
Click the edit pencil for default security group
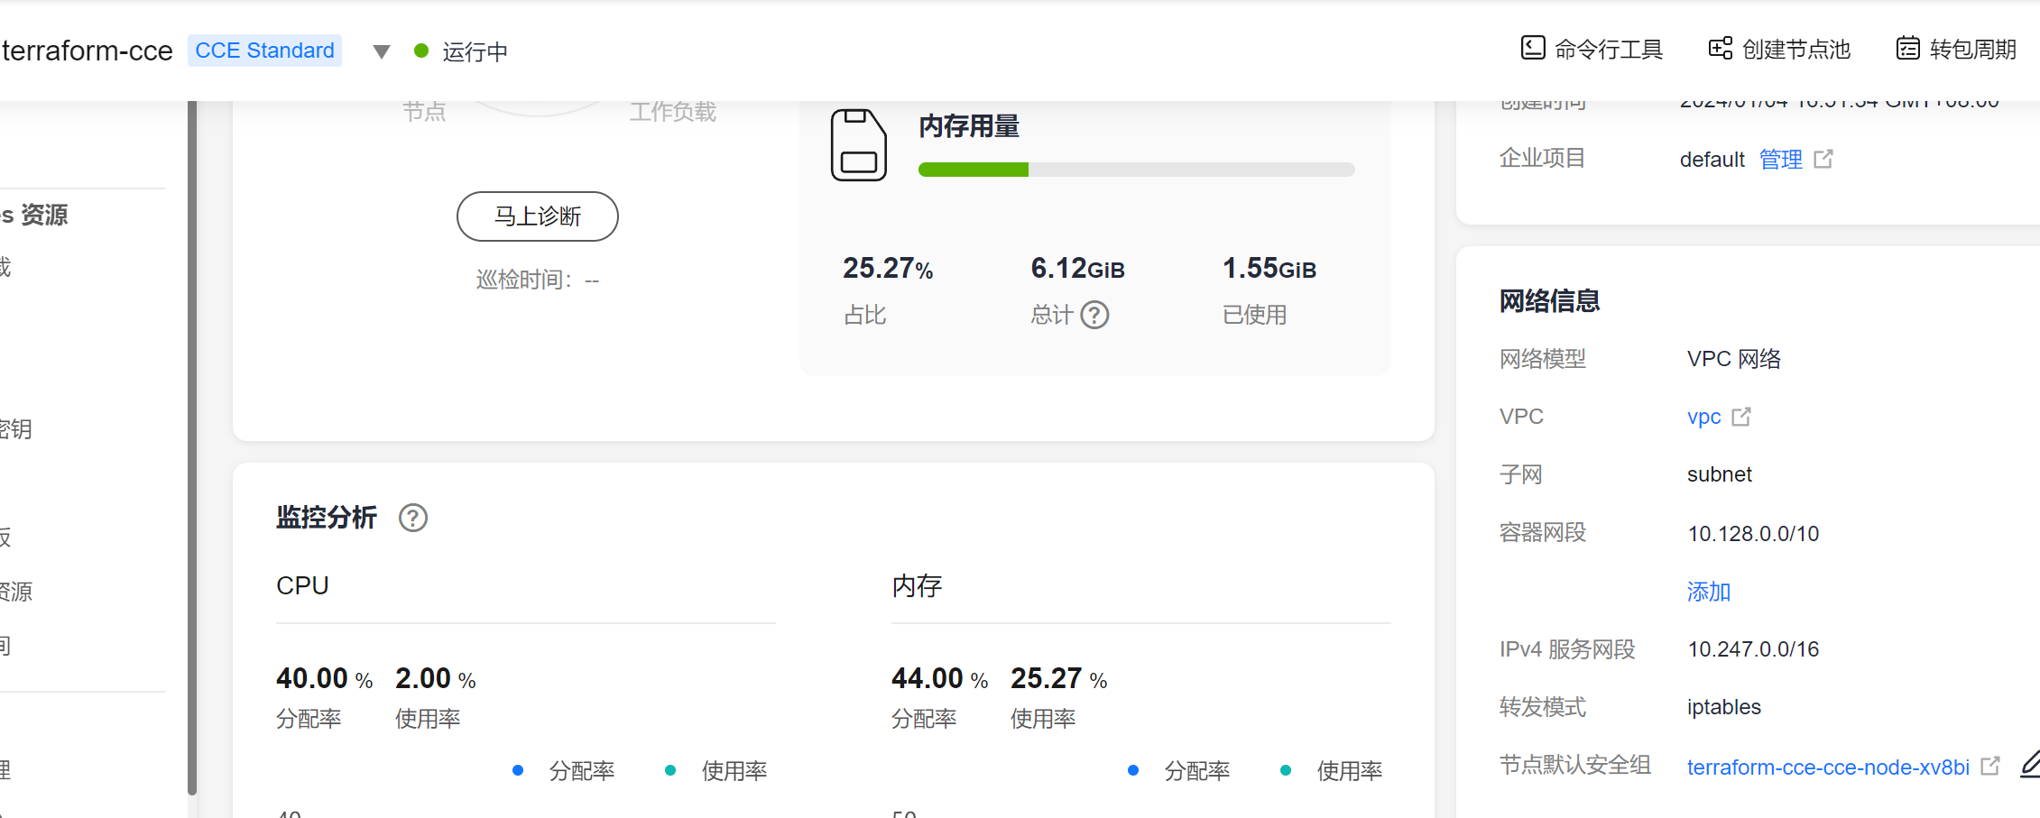click(x=2030, y=765)
